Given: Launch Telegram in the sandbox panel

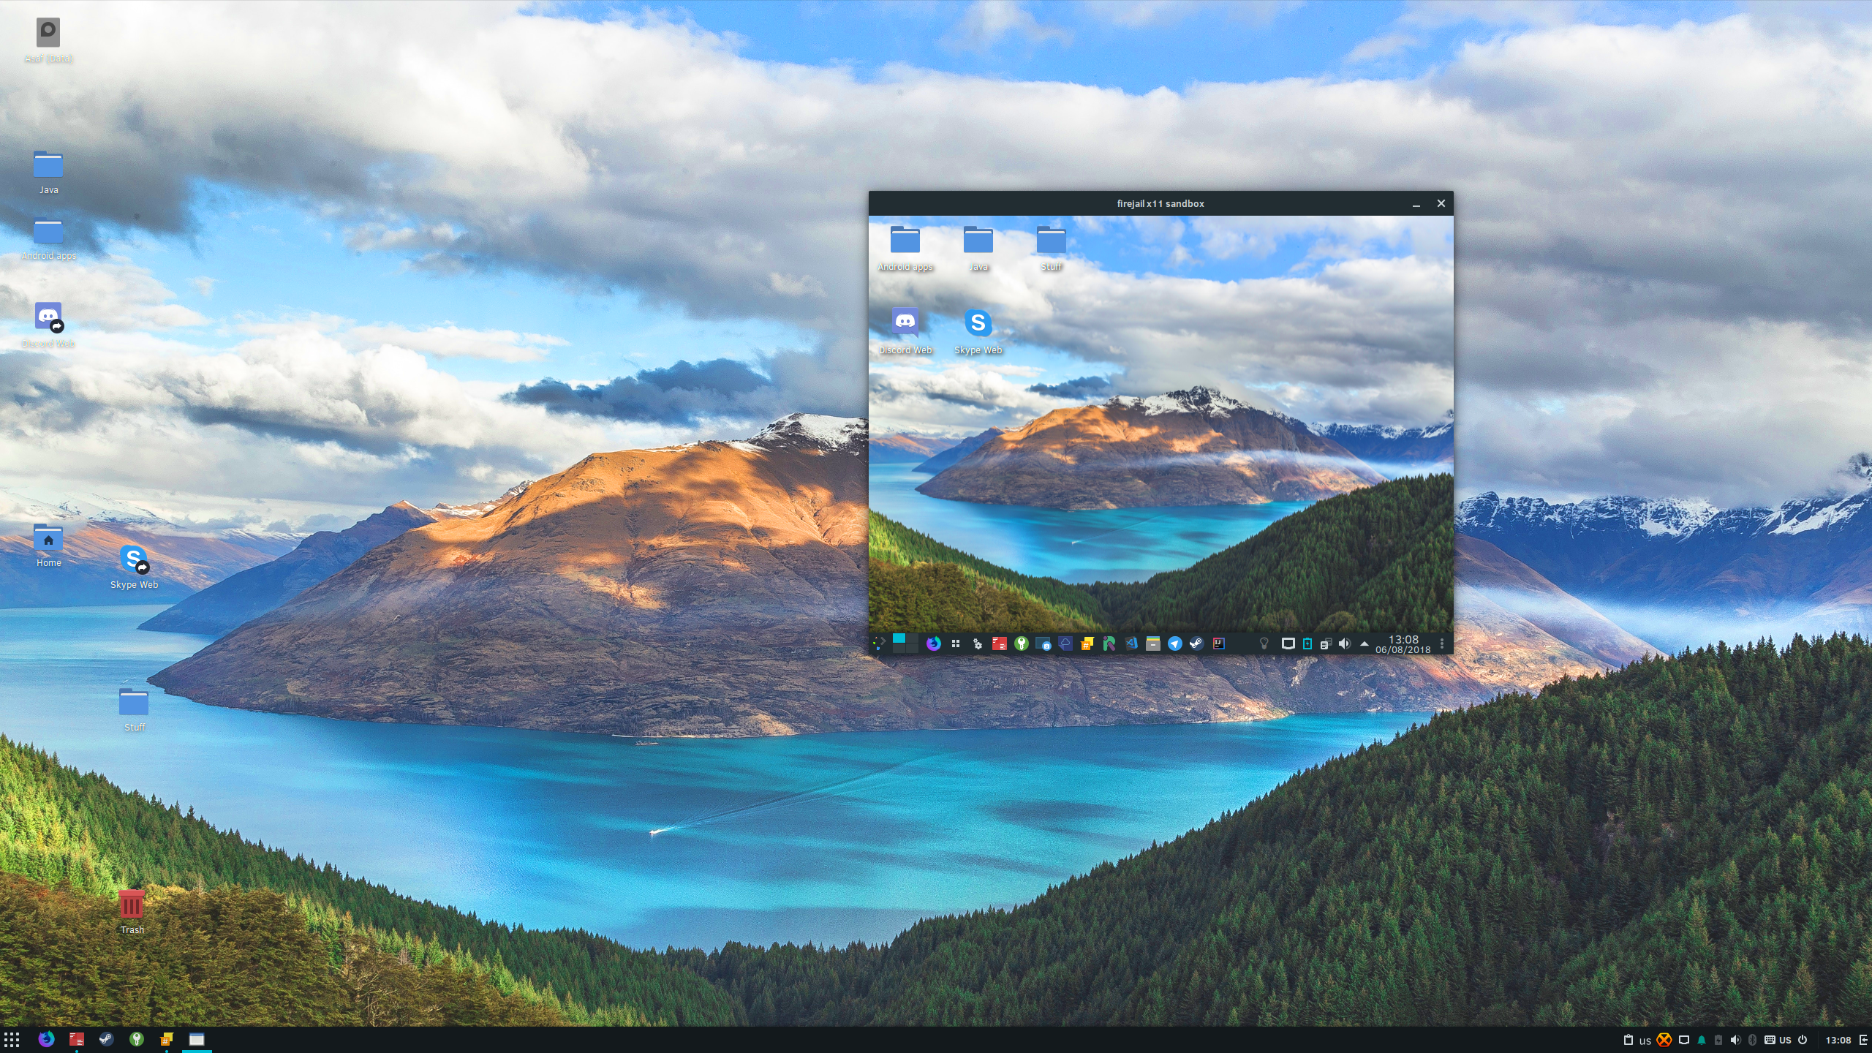Looking at the screenshot, I should [1175, 643].
